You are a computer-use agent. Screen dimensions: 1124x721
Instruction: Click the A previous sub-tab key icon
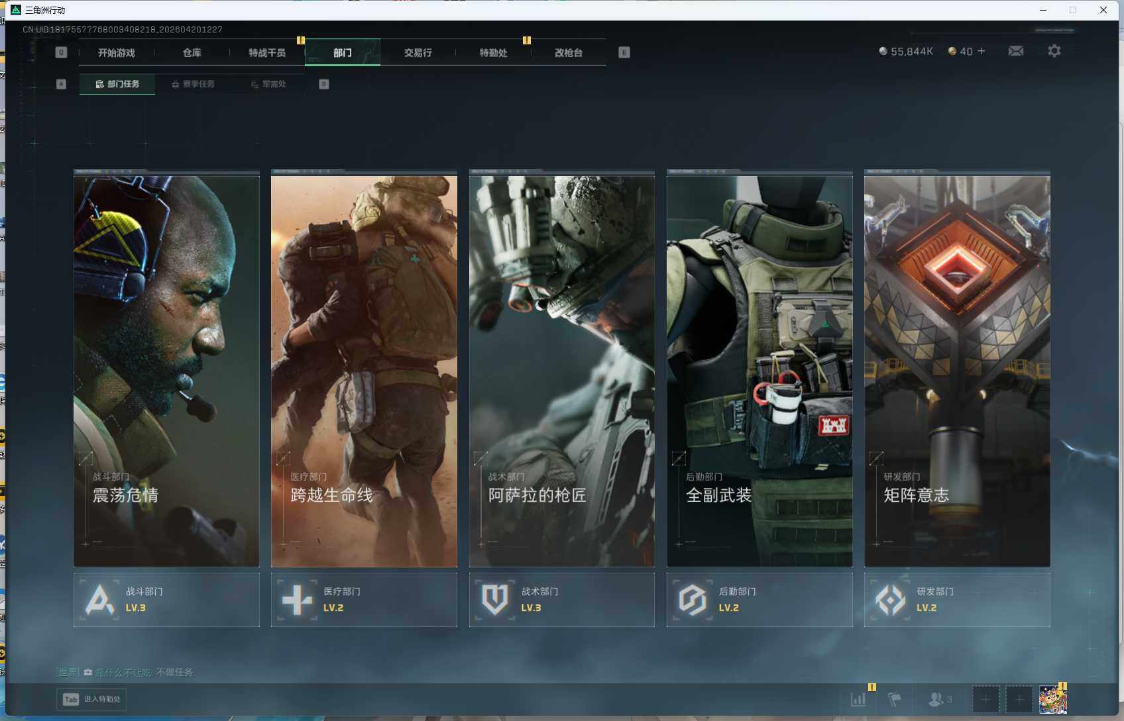click(x=61, y=84)
